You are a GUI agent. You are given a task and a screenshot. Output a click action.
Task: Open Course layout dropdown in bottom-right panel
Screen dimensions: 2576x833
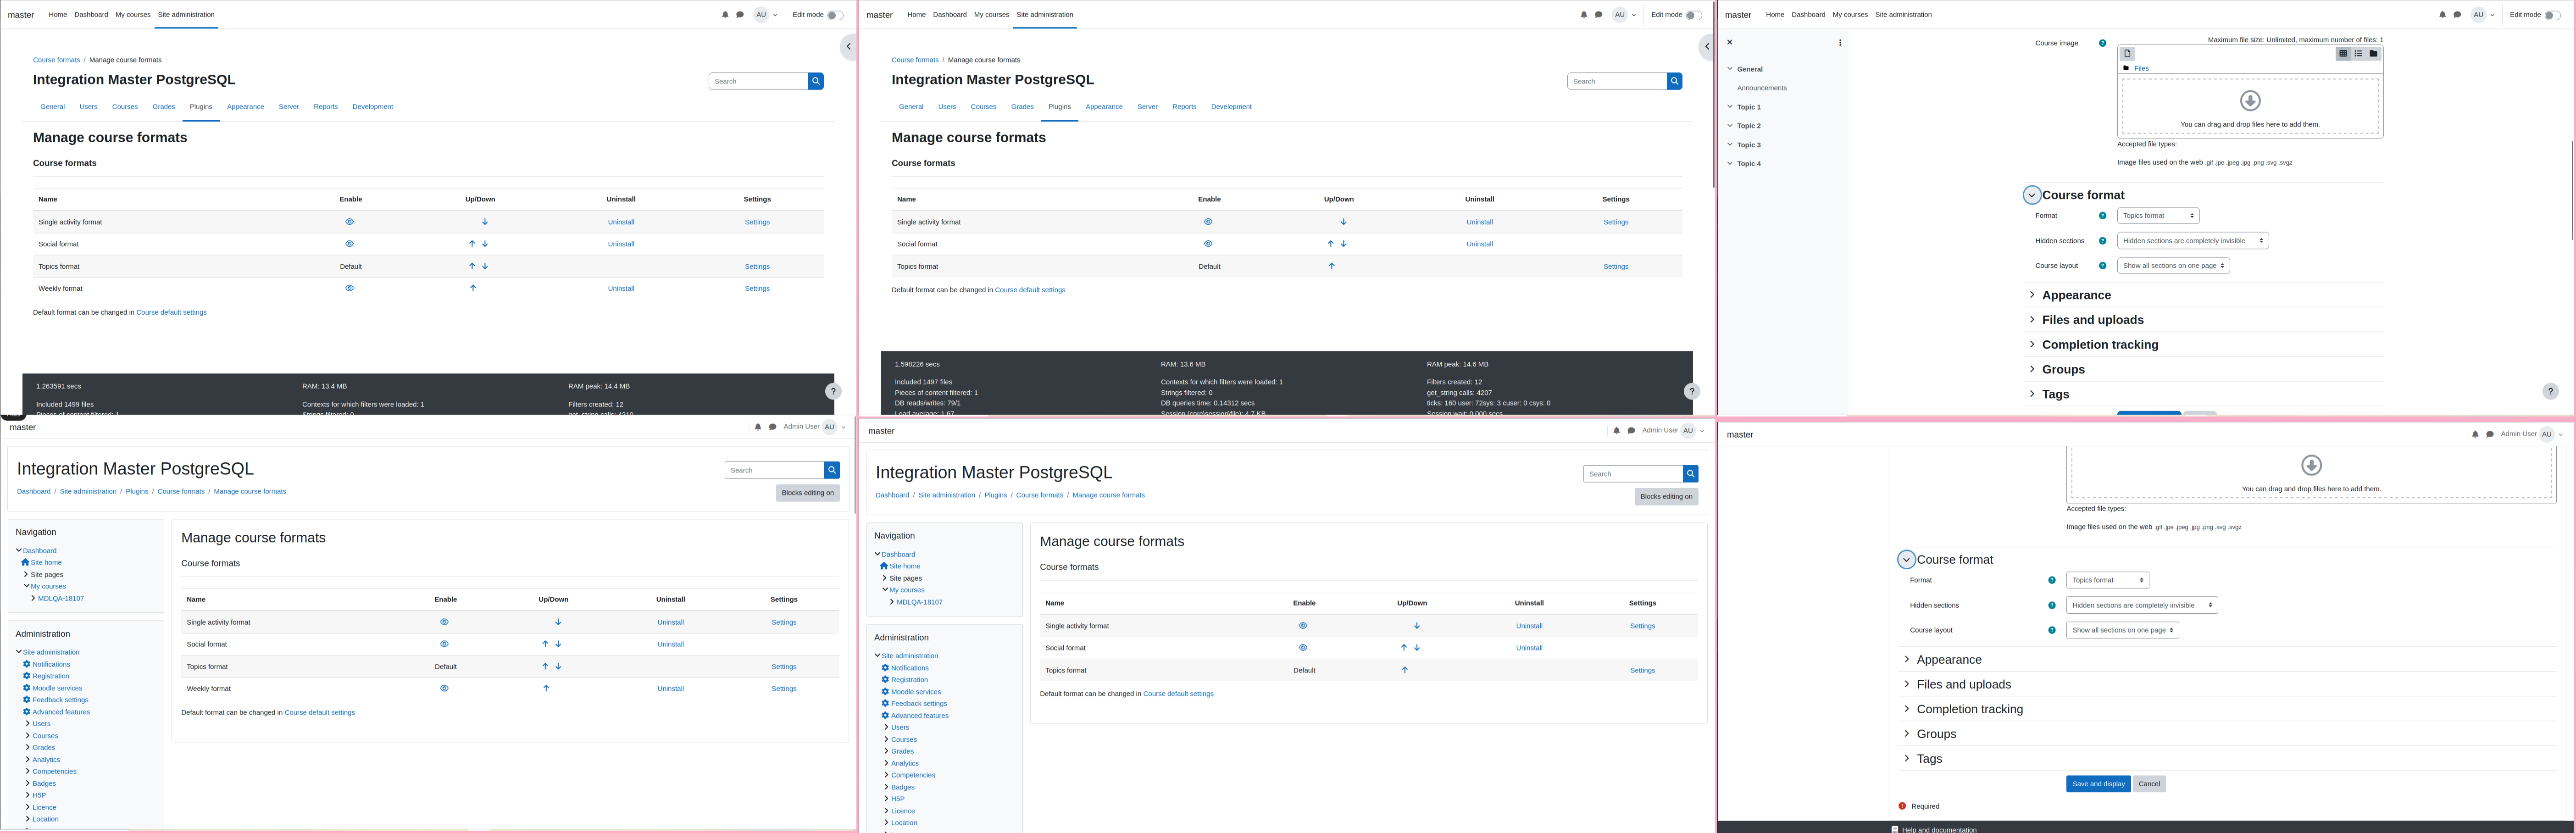[2122, 630]
